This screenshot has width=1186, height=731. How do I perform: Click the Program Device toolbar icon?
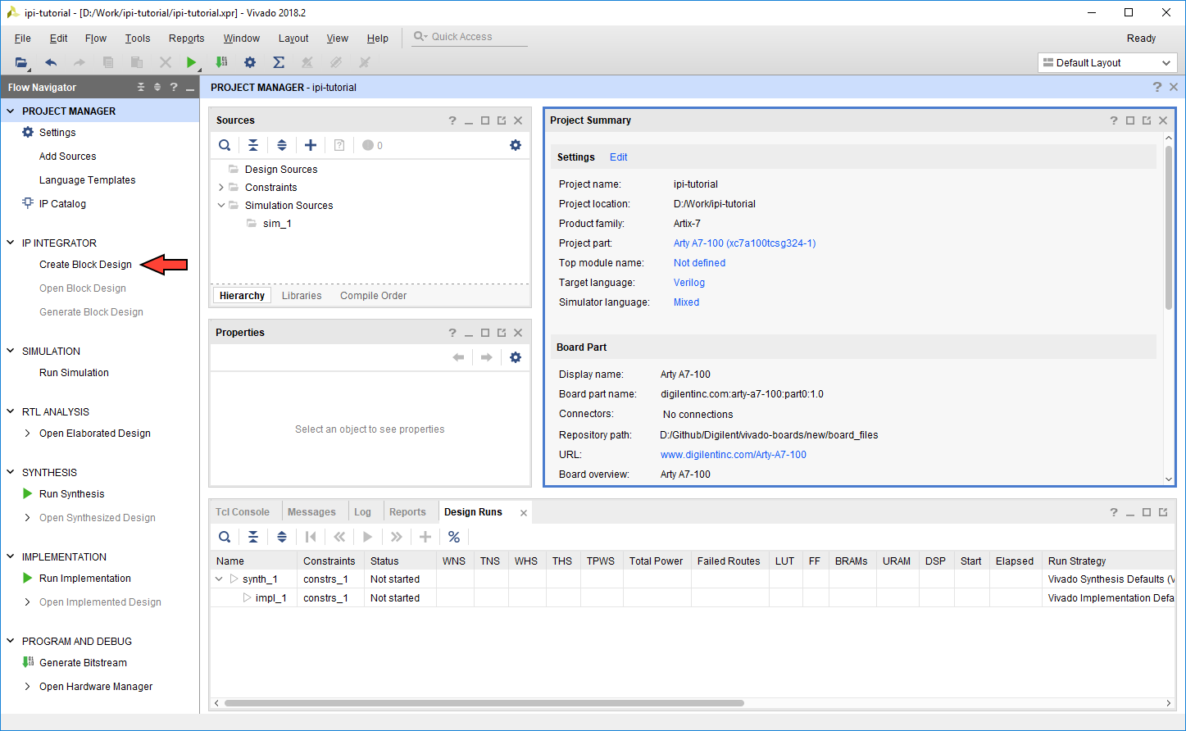tap(221, 62)
